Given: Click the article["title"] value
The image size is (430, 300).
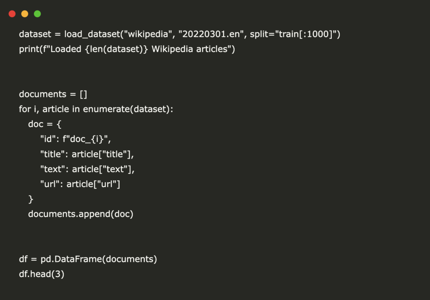Looking at the screenshot, I should click(x=103, y=154).
